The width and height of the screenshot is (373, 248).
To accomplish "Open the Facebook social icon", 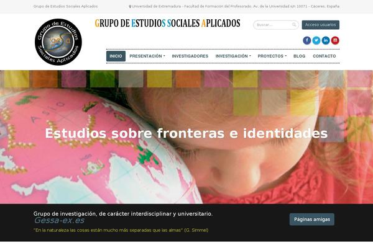I will 307,40.
